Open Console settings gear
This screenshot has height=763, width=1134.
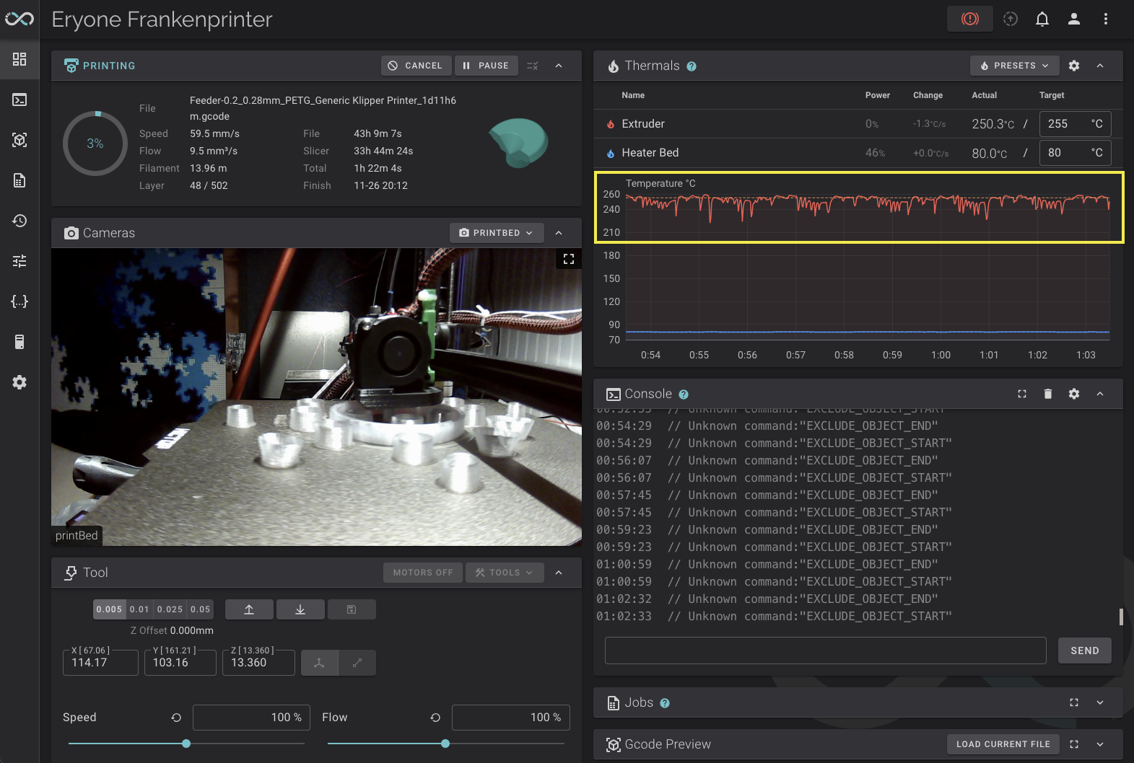click(1074, 394)
